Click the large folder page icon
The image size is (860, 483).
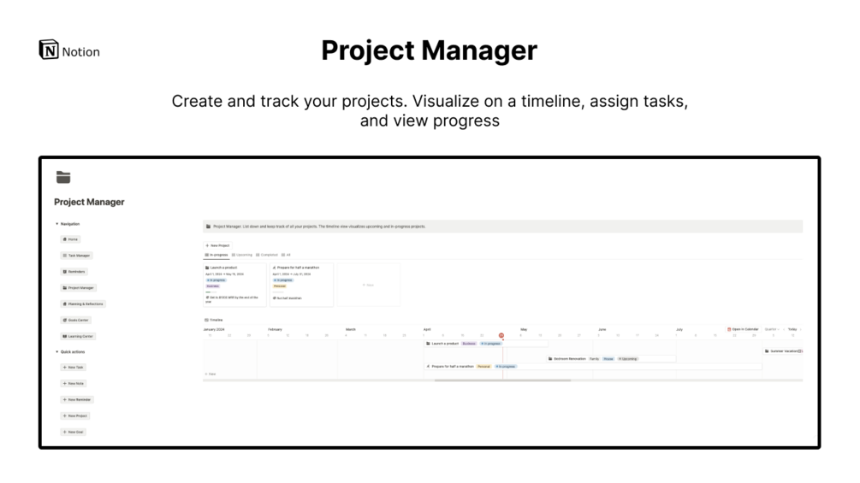tap(62, 177)
